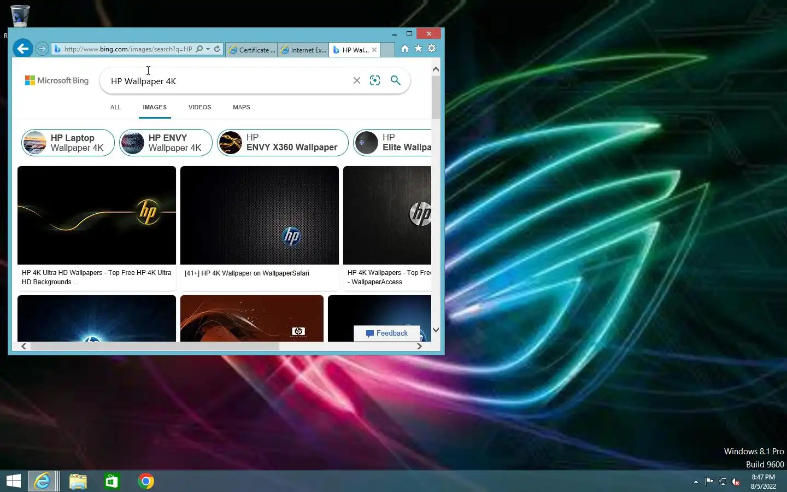Click the muted volume tray icon
Viewport: 787px width, 492px height.
click(736, 482)
